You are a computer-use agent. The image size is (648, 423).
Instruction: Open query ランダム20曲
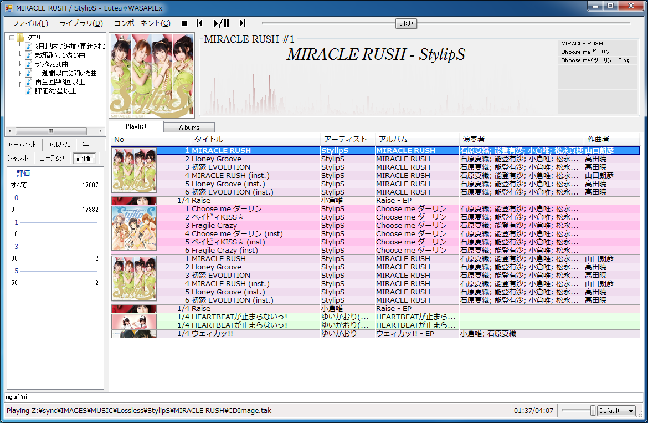coord(52,64)
